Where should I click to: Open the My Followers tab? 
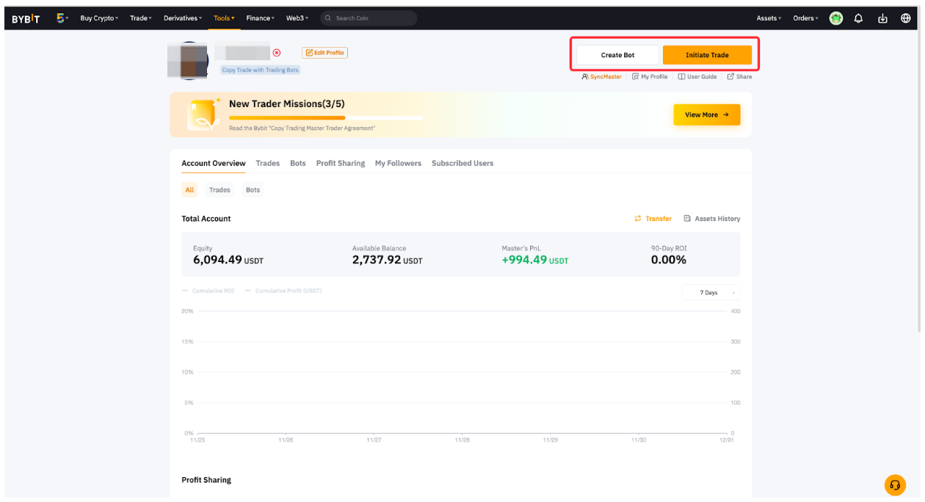pyautogui.click(x=398, y=163)
